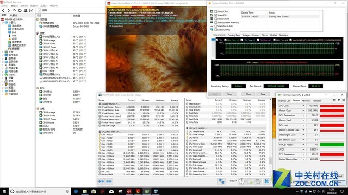Click HWiNFO reset min/max icon
Screen dimensions: 348x195
(x=258, y=181)
